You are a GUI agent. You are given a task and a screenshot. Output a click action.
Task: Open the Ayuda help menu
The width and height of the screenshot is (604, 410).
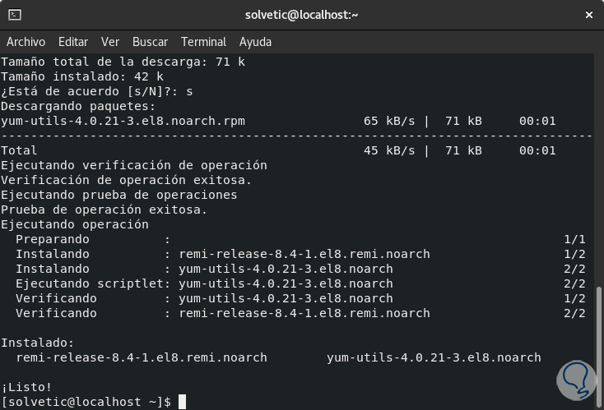[255, 42]
